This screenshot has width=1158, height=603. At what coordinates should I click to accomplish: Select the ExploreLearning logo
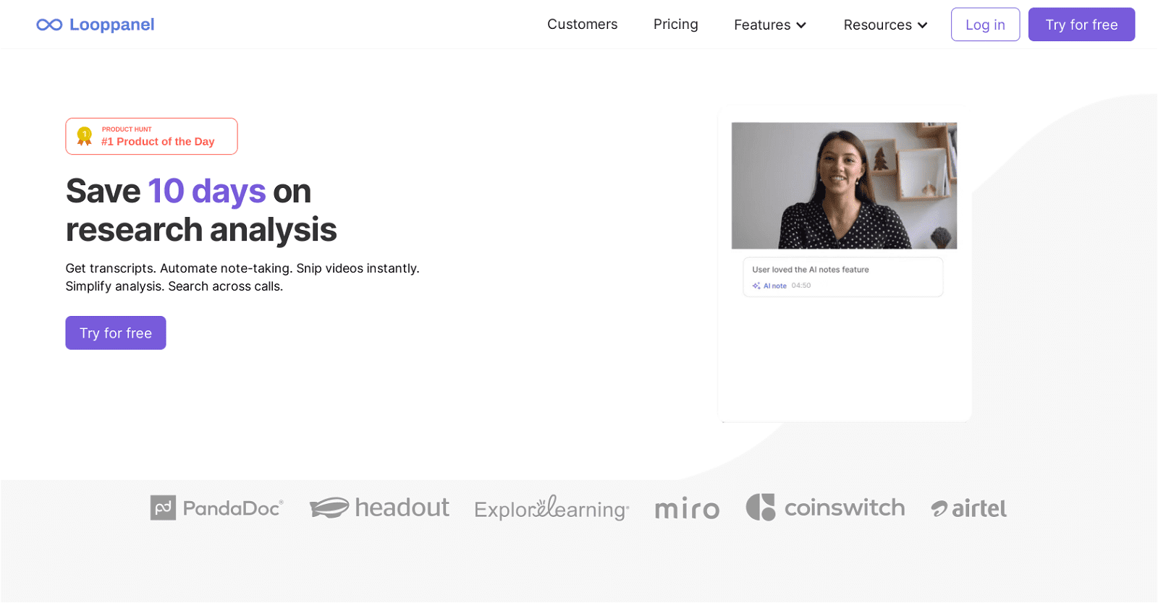(551, 508)
